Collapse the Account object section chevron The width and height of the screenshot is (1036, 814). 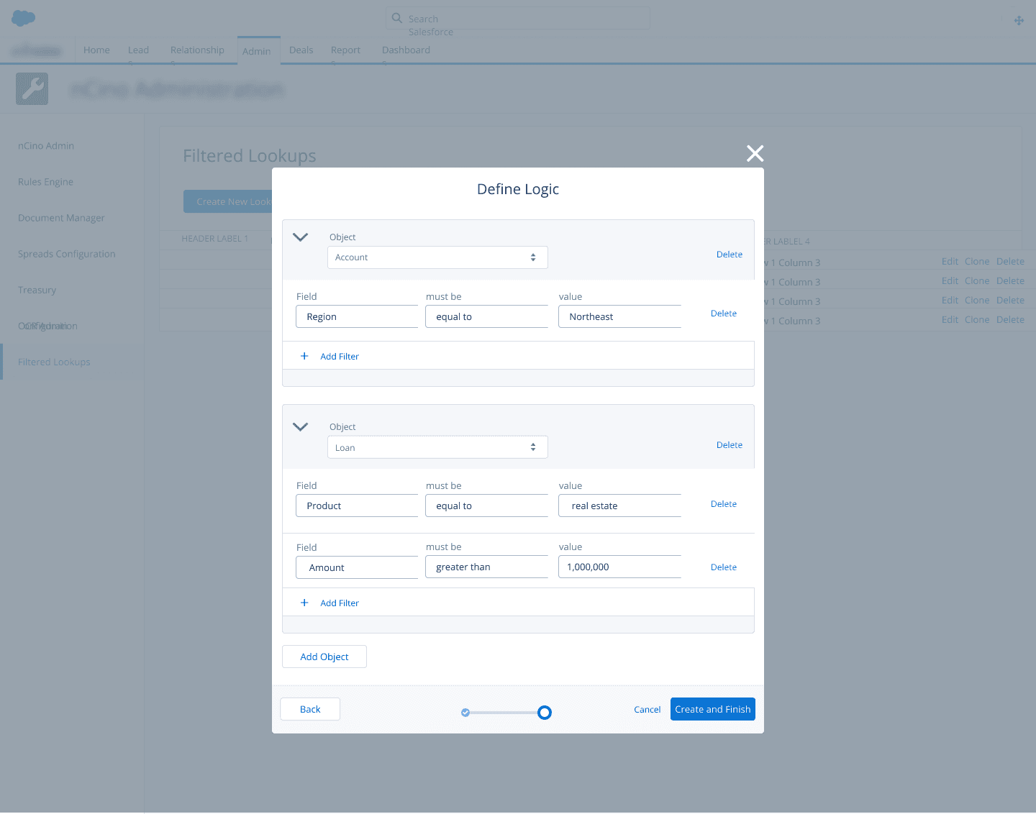point(301,237)
